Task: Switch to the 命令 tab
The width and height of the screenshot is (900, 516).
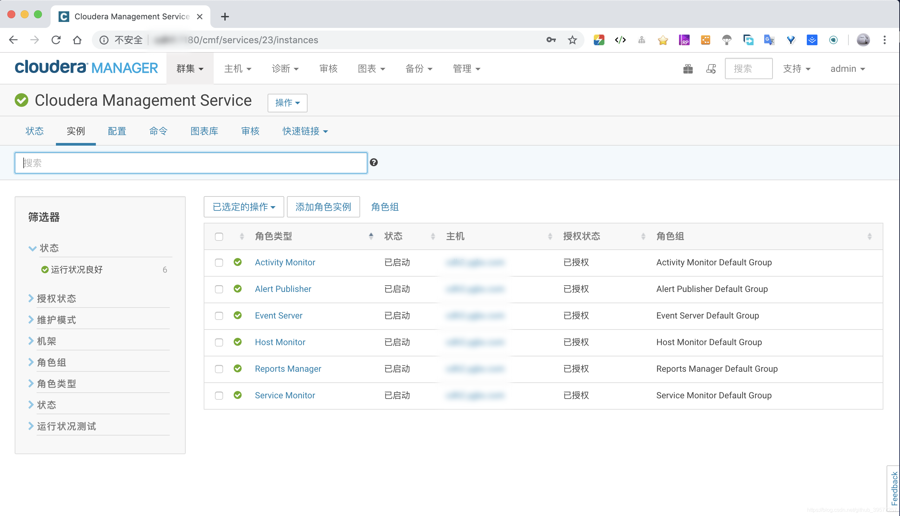Action: pyautogui.click(x=158, y=131)
